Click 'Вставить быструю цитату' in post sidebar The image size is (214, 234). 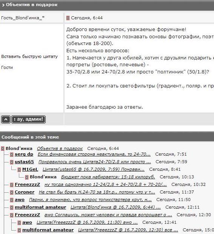point(29,56)
